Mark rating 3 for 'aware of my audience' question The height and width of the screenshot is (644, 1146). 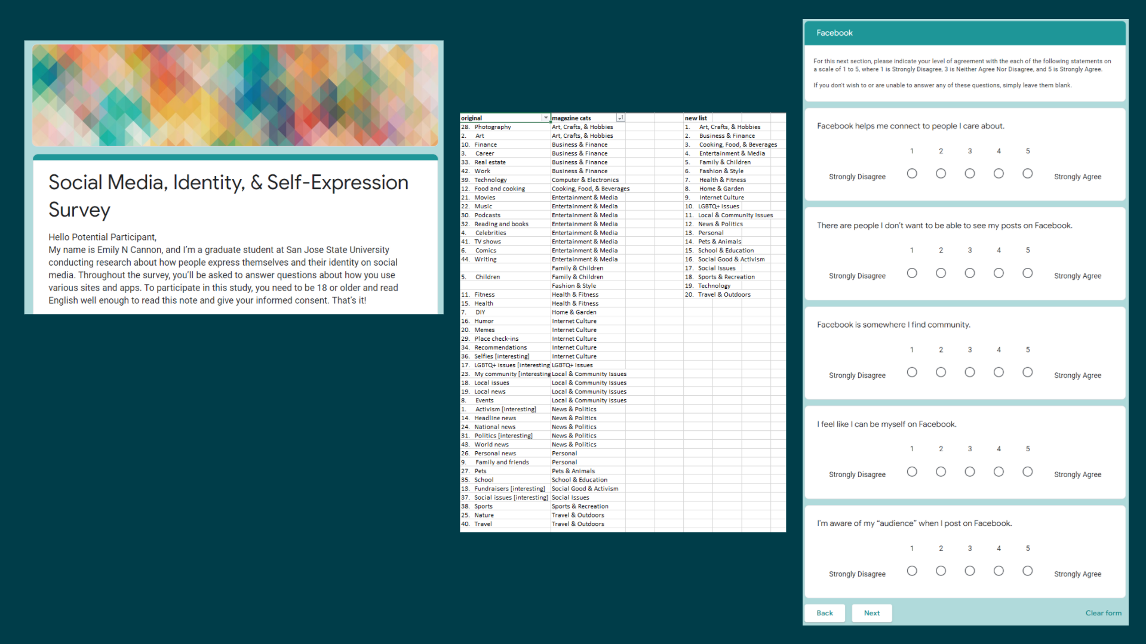click(970, 571)
